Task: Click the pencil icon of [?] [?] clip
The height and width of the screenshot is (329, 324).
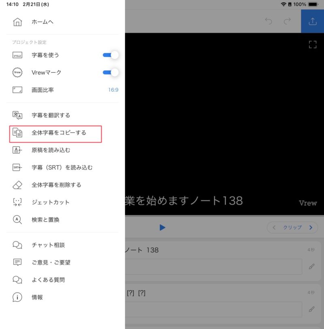Action: [311, 309]
